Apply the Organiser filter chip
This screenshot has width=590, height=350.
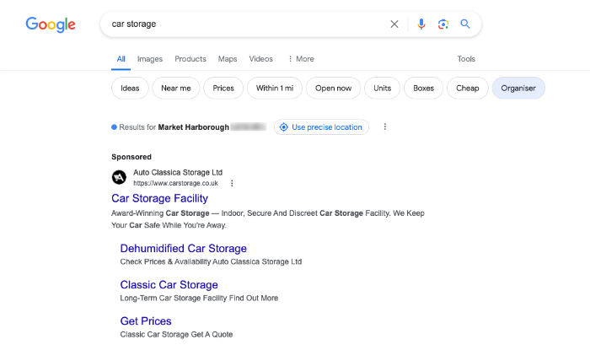click(518, 88)
